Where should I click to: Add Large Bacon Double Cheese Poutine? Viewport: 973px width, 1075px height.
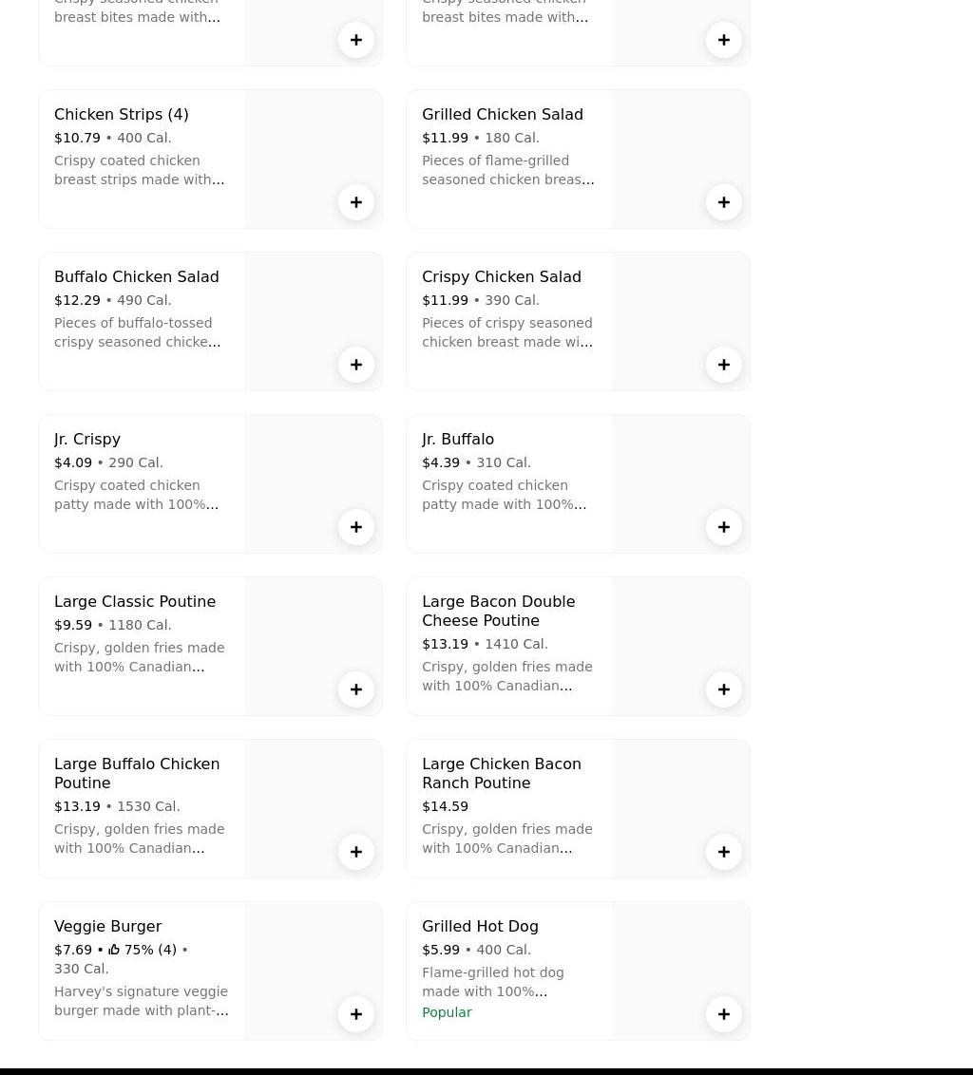pos(724,689)
